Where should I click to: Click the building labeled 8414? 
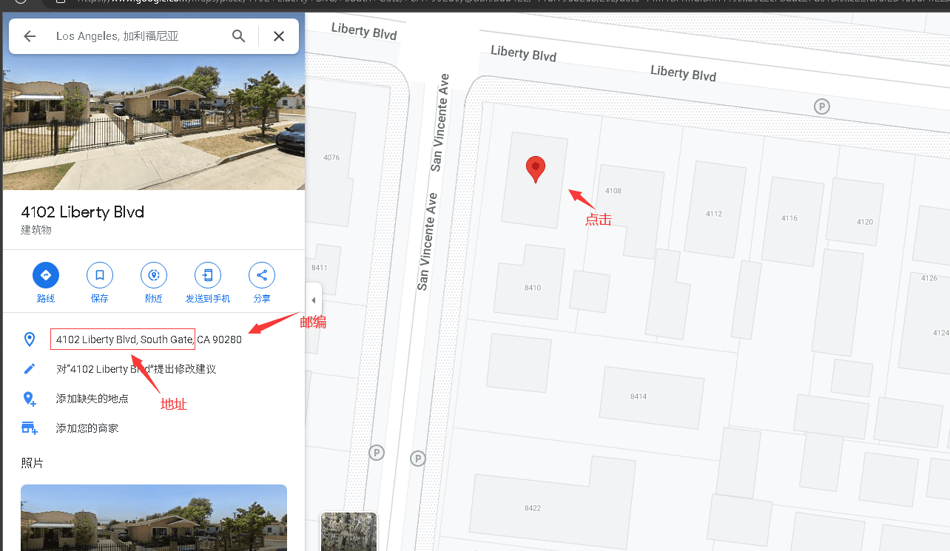651,397
